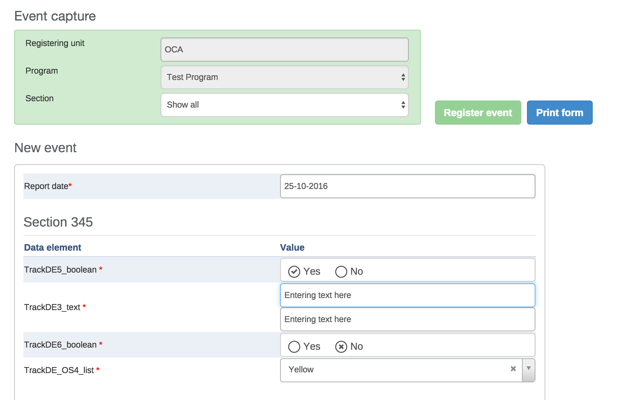Click the Value column header

[292, 247]
